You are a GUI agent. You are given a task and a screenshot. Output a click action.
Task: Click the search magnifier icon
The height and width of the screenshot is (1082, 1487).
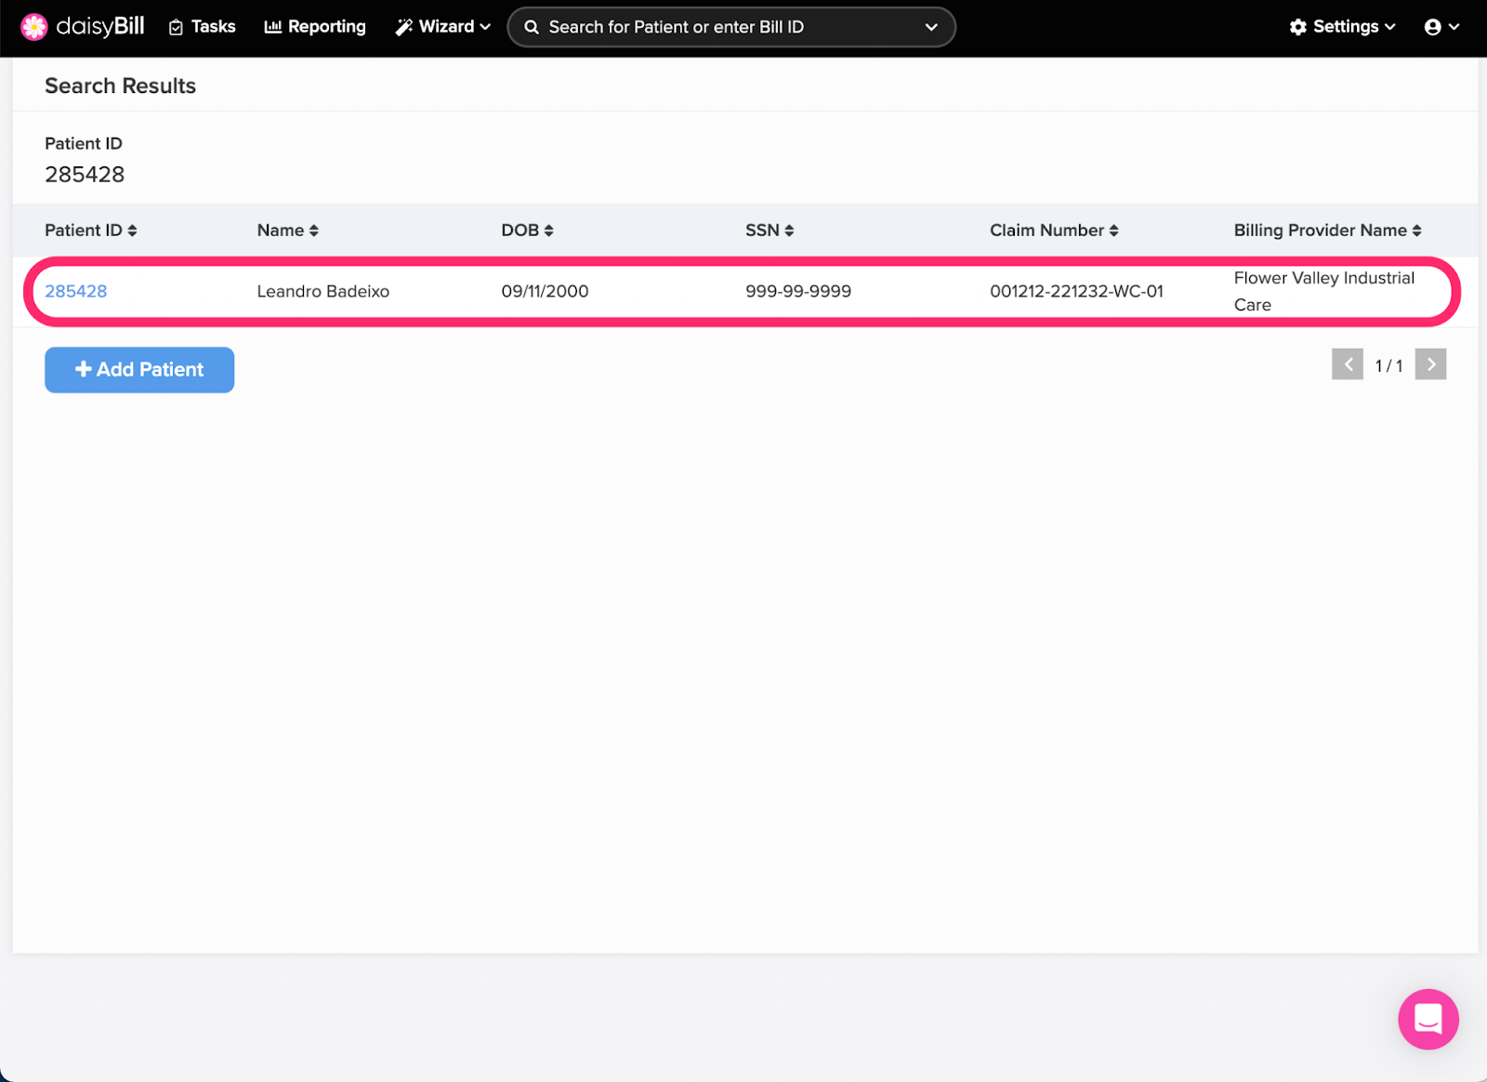(x=532, y=27)
